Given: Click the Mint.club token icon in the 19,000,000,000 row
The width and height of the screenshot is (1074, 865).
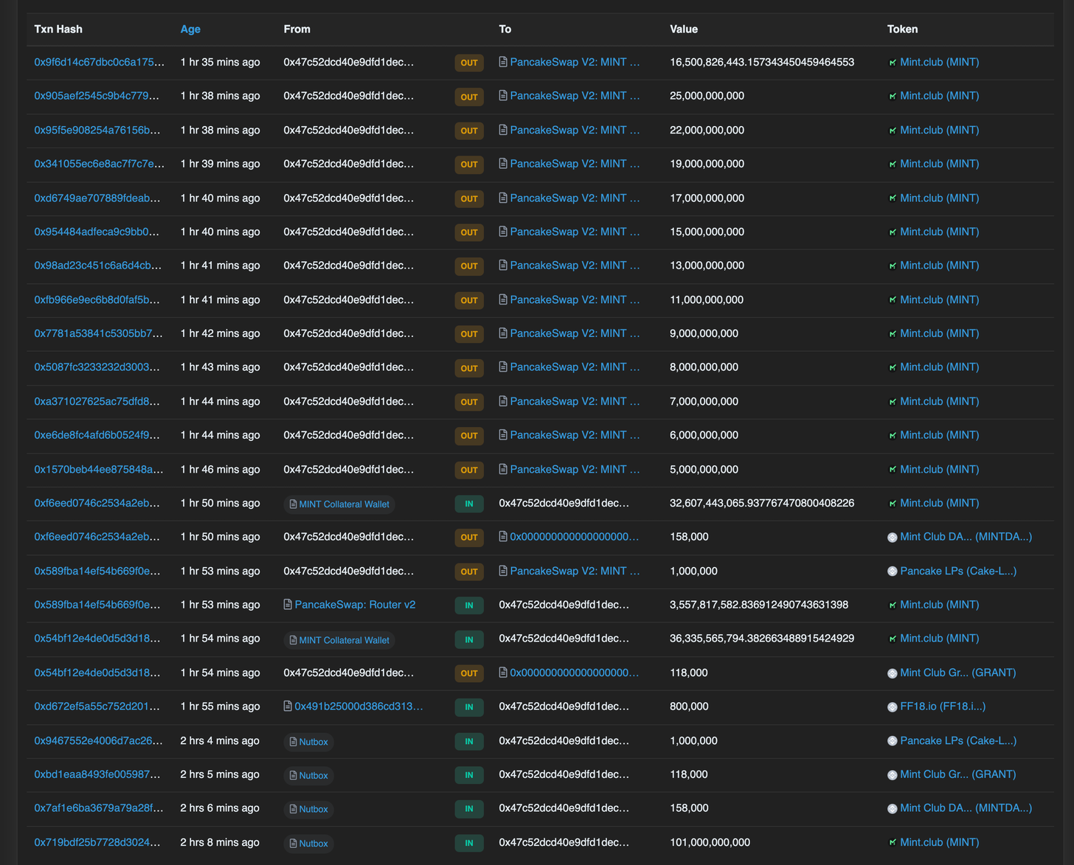Looking at the screenshot, I should pyautogui.click(x=893, y=164).
